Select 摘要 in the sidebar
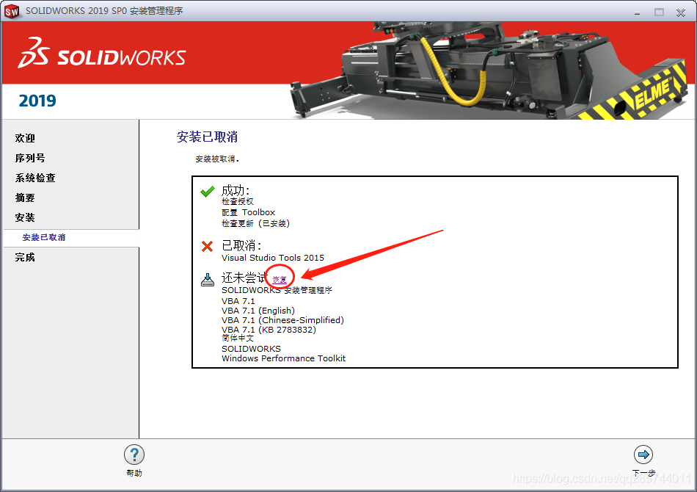The width and height of the screenshot is (697, 492). point(25,198)
